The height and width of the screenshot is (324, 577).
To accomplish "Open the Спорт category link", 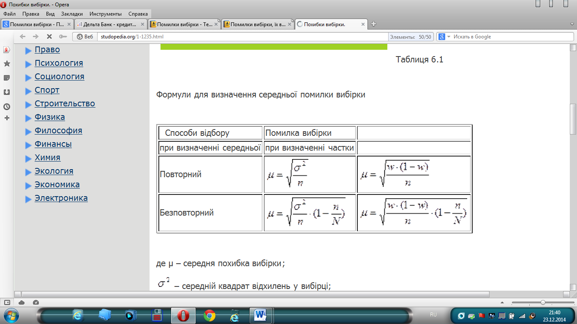I will tap(47, 90).
